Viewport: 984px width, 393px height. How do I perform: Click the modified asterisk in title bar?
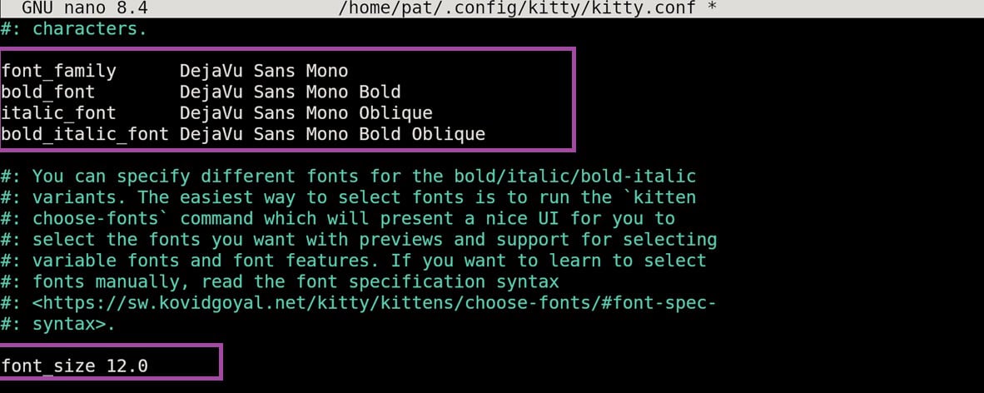(x=712, y=9)
